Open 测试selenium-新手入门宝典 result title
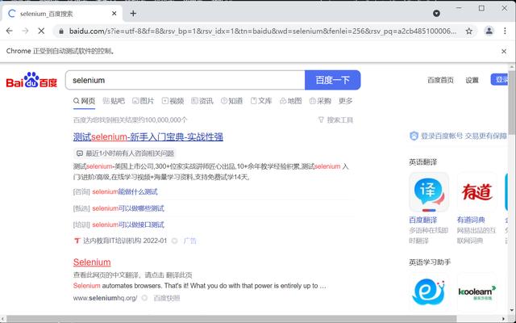Viewport: 516px width, 323px height. coord(148,136)
